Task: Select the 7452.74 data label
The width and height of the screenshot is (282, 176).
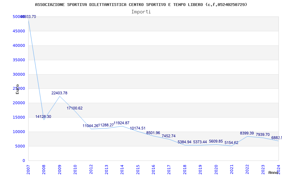Action: pyautogui.click(x=169, y=136)
